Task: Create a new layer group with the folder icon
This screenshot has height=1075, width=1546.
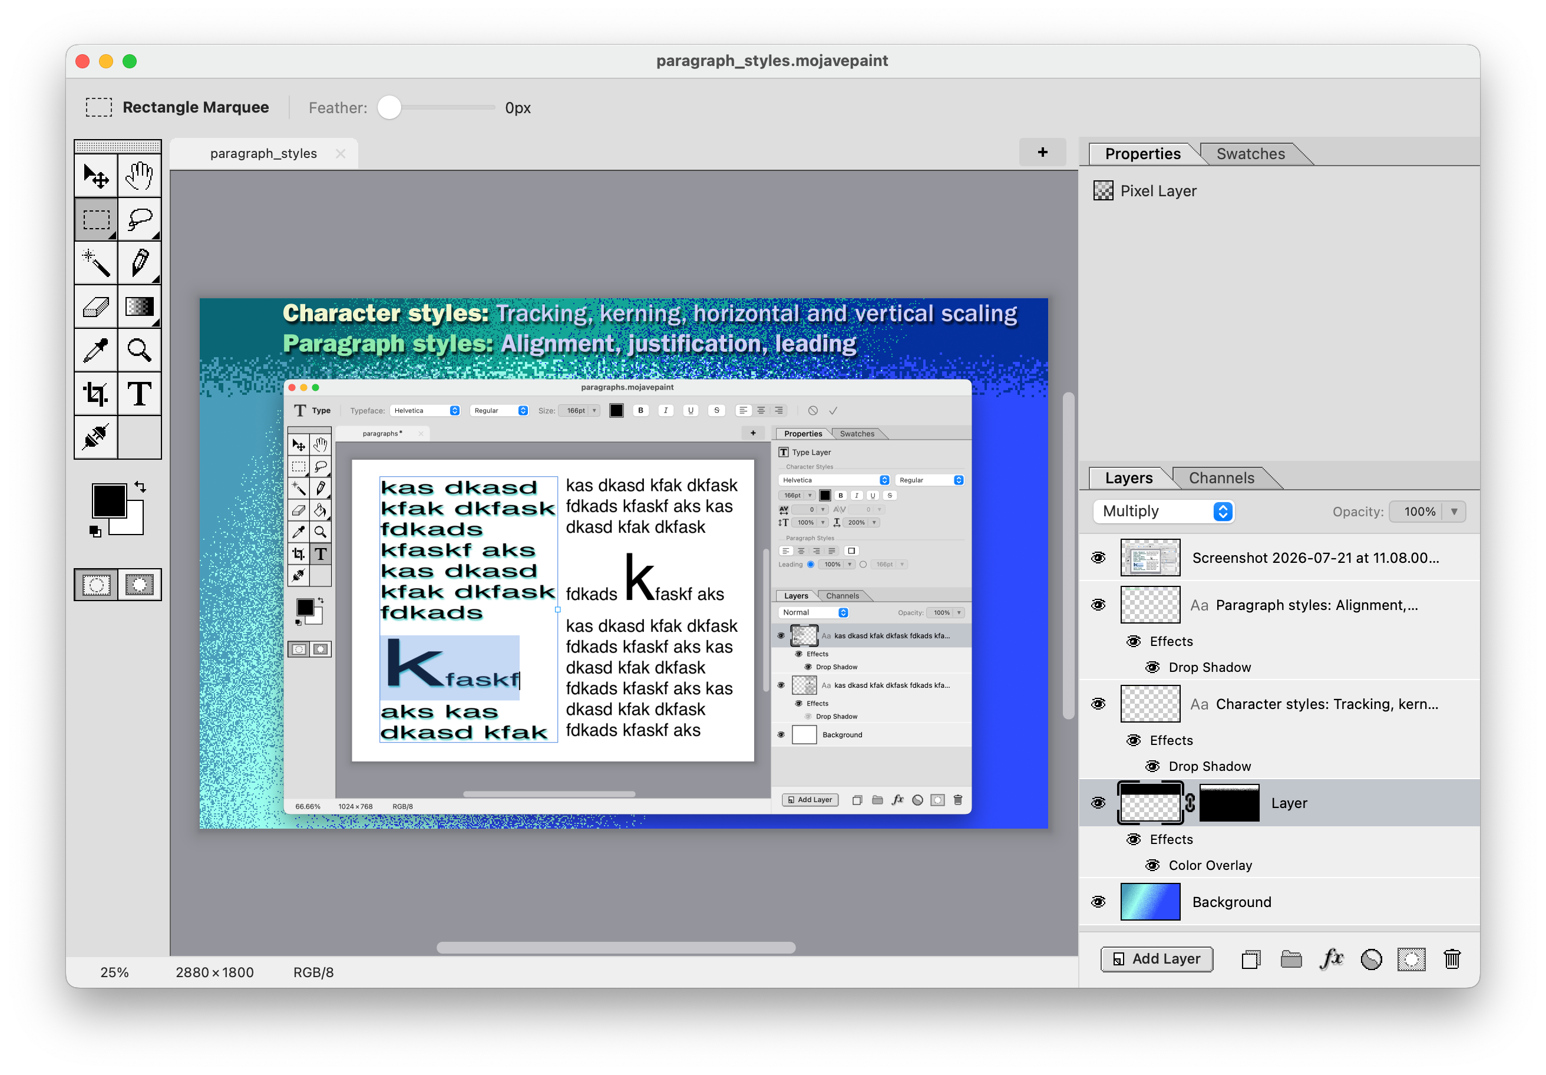Action: coord(1291,959)
